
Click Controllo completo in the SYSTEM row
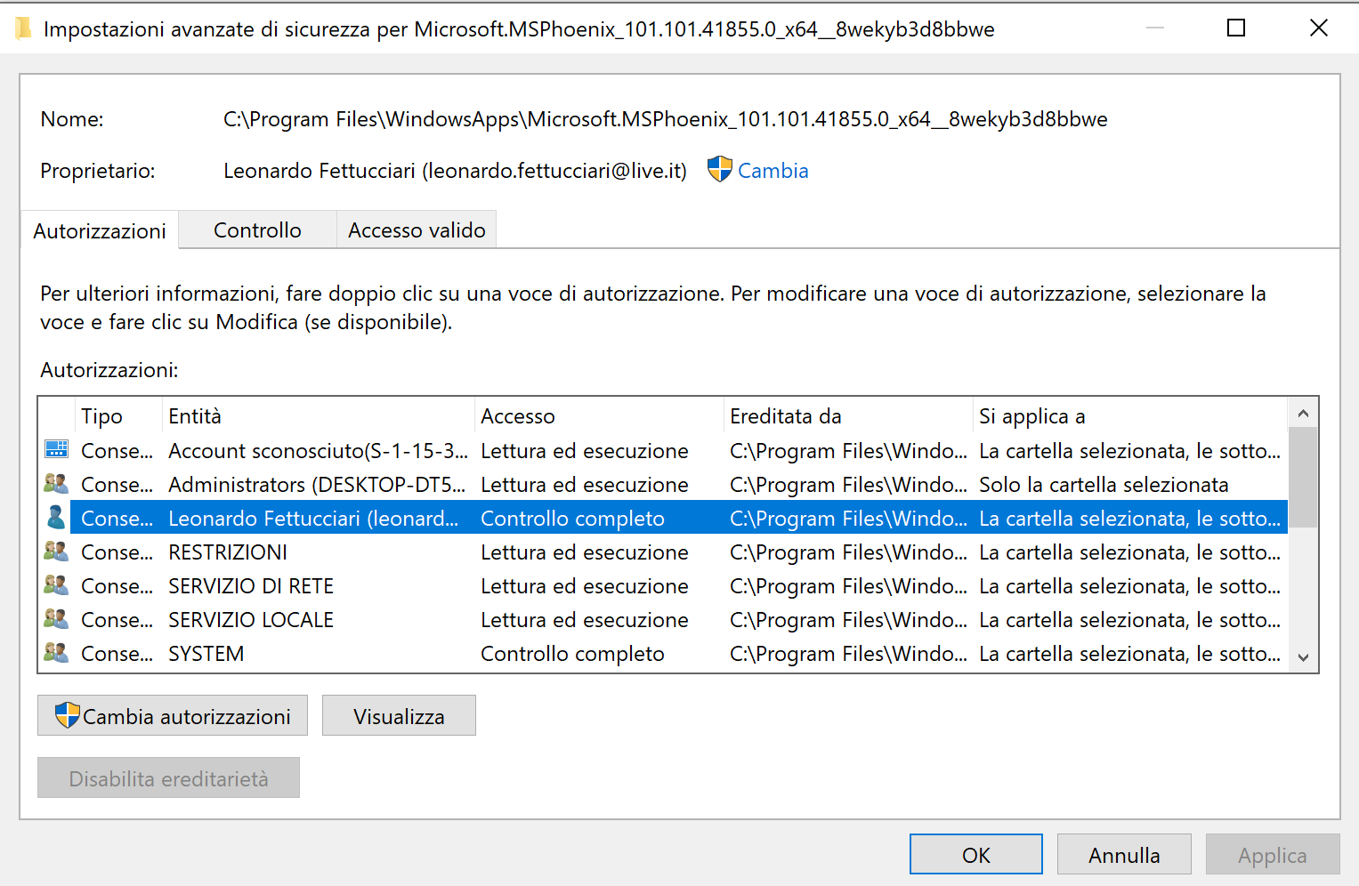tap(572, 653)
